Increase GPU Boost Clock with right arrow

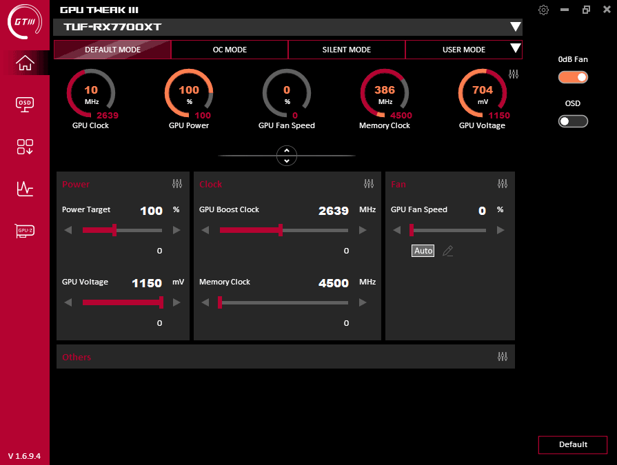363,230
